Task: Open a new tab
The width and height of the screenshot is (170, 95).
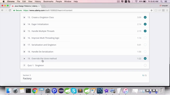Action: pyautogui.click(x=44, y=6)
